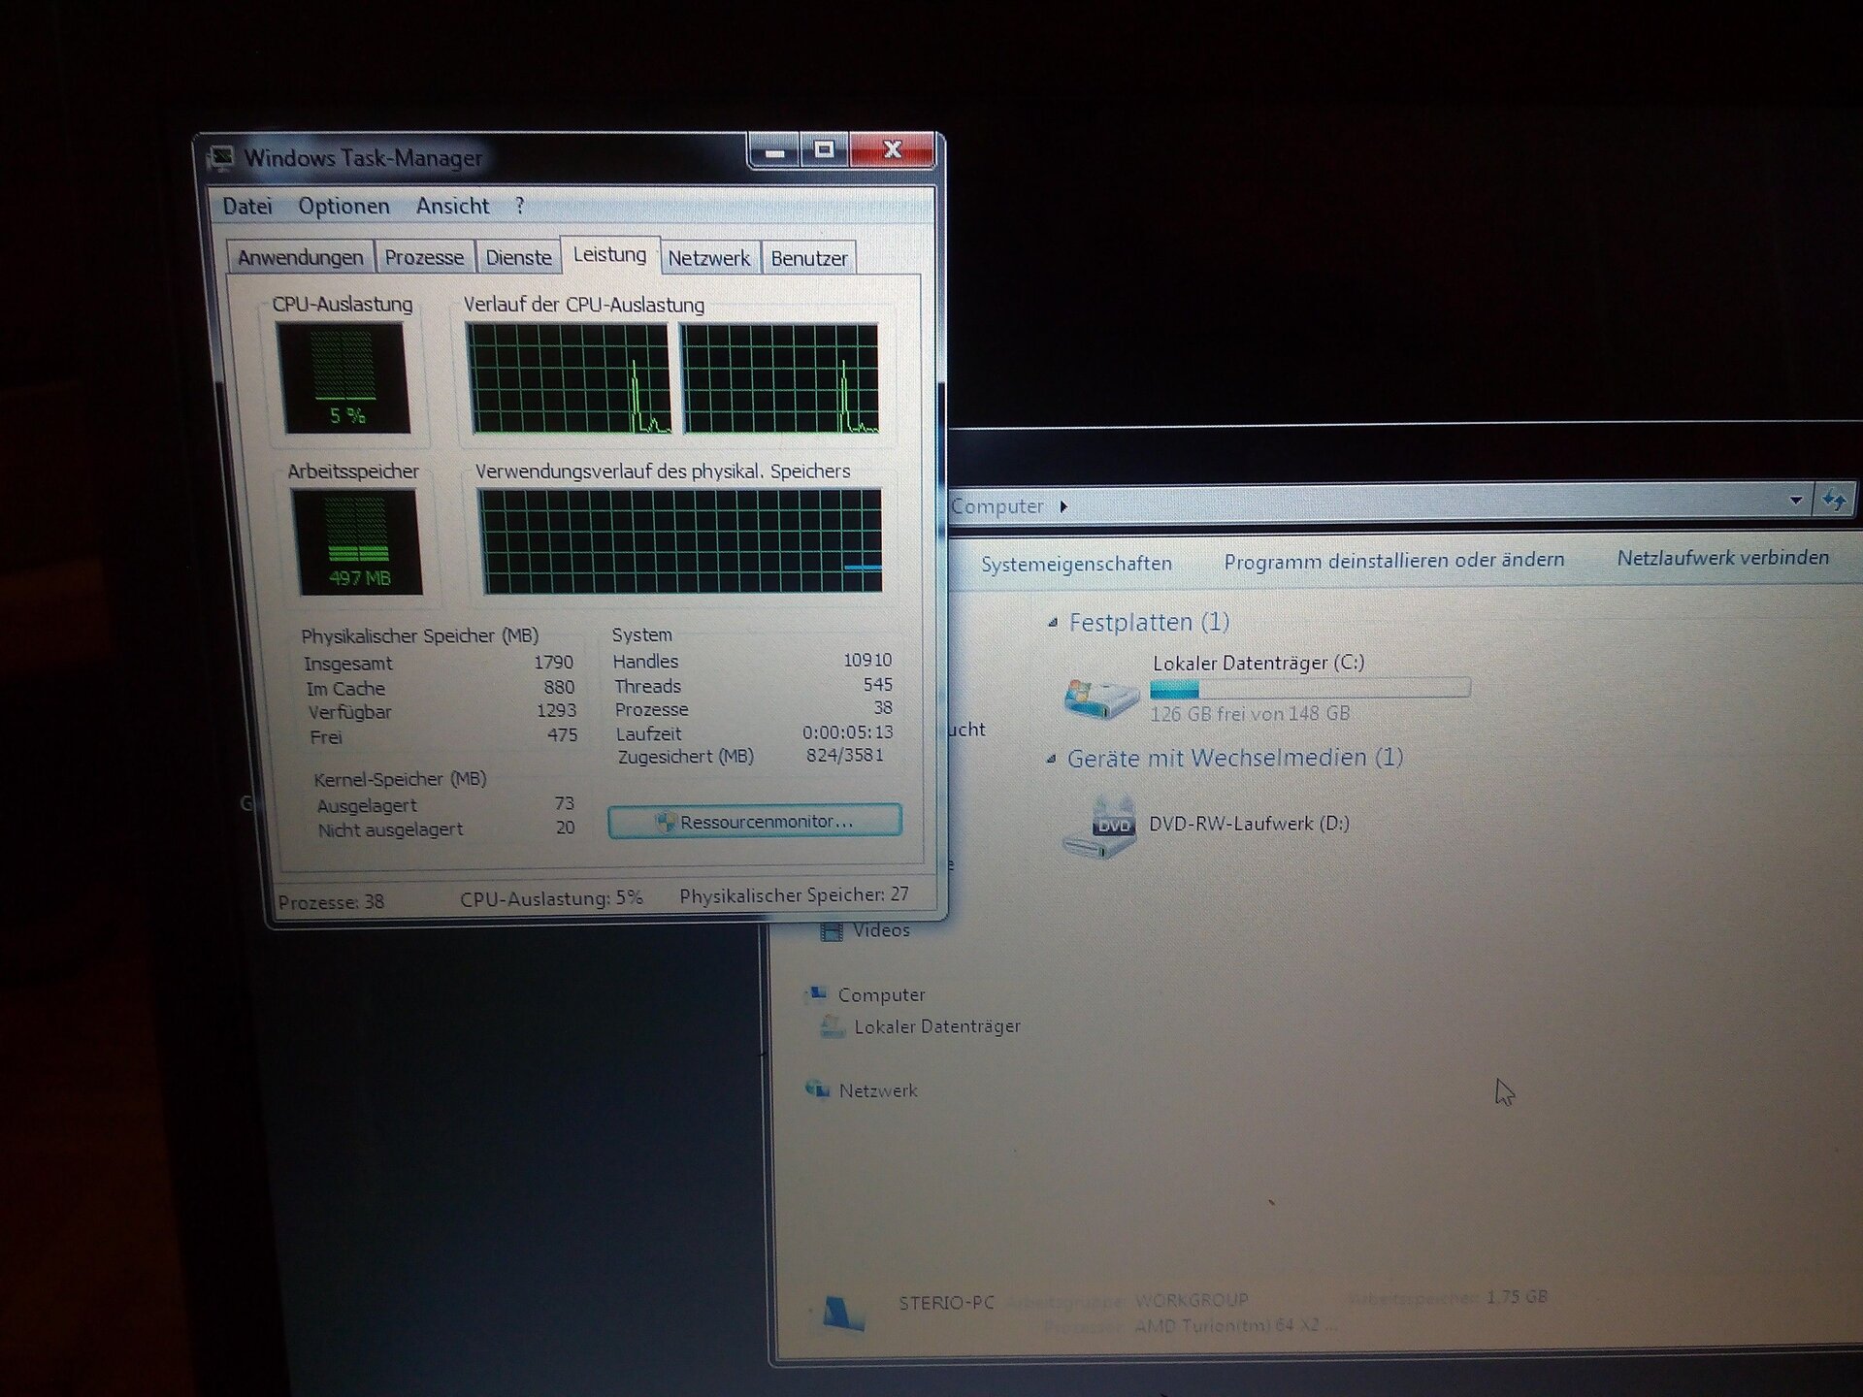
Task: Click the Task-Manager title bar icon
Action: click(x=222, y=157)
